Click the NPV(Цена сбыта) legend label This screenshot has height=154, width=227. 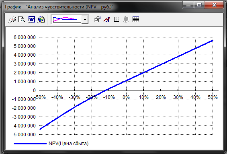click(68, 144)
